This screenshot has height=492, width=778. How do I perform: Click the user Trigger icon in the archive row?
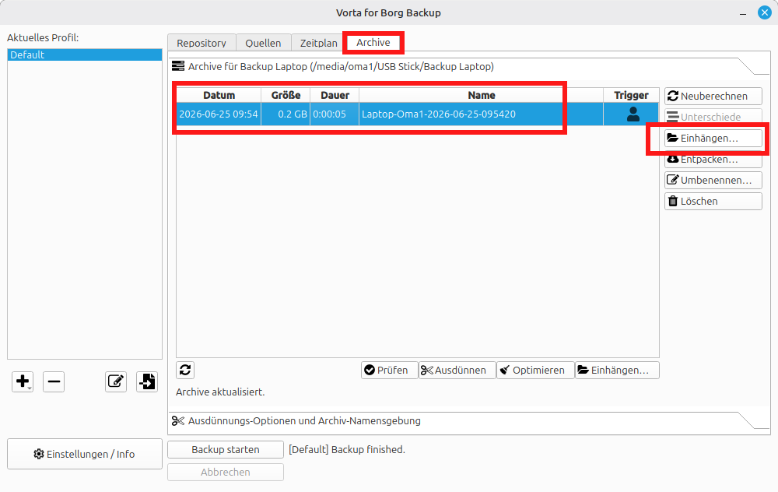[633, 114]
